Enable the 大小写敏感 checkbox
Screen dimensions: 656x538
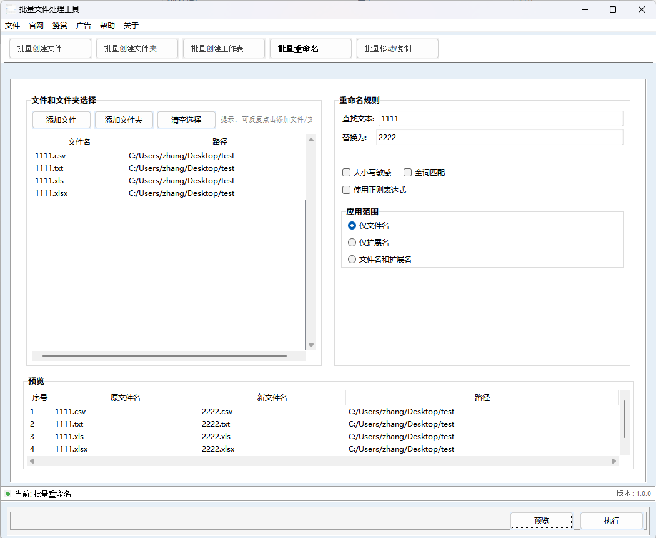point(347,173)
